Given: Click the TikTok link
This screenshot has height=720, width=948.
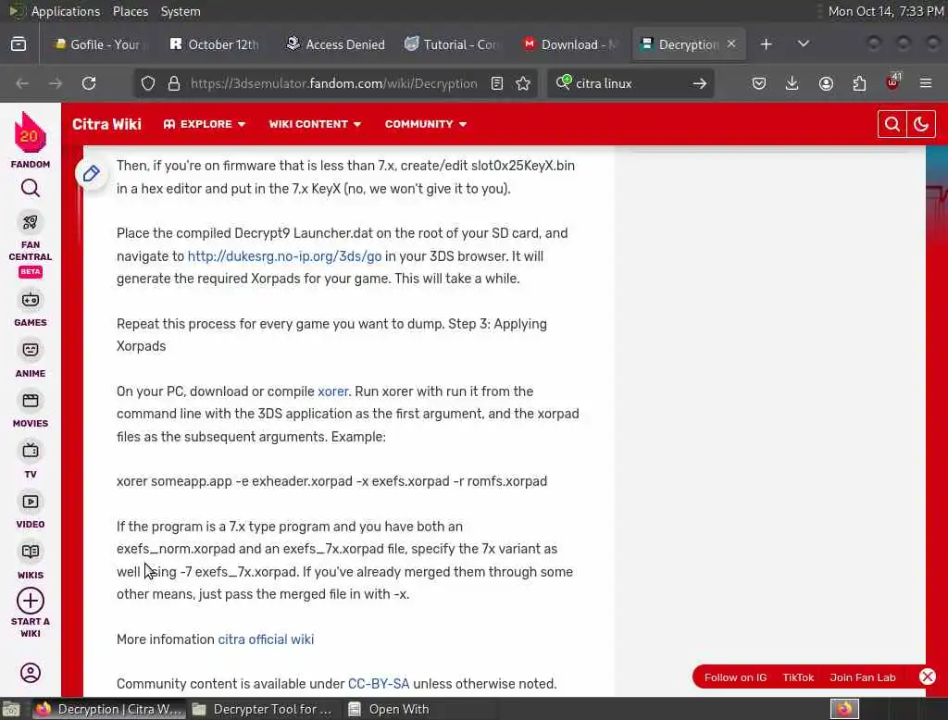Looking at the screenshot, I should [x=798, y=677].
